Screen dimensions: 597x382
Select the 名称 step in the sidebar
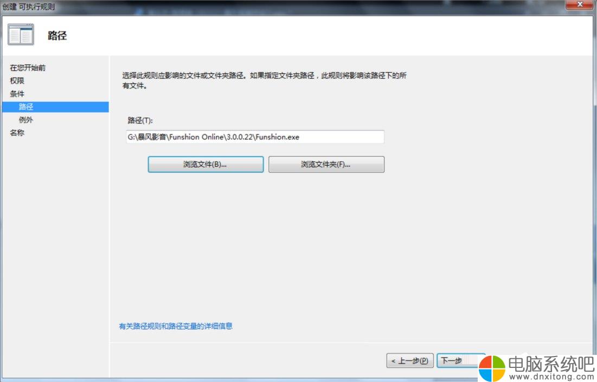[x=17, y=133]
